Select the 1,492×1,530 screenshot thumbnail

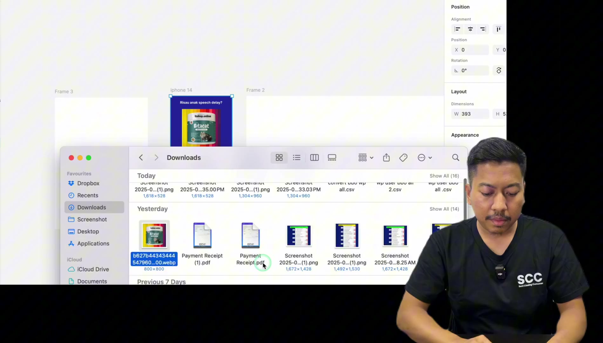click(347, 235)
